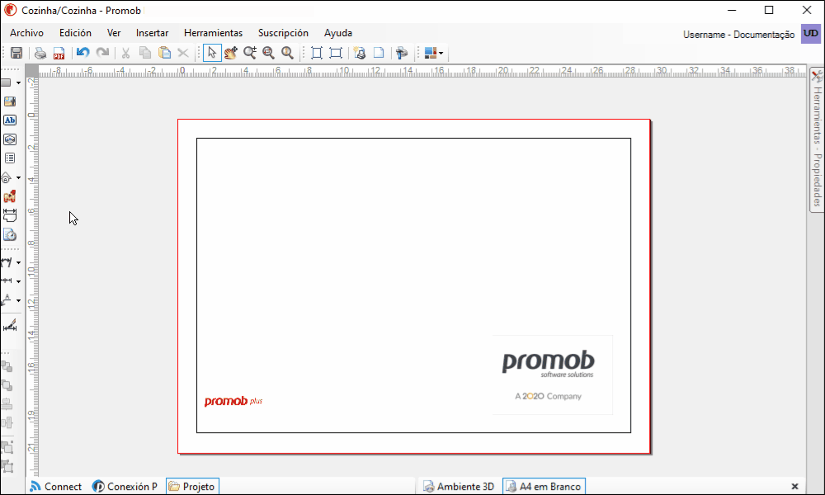Click the Save floppy disk icon
The height and width of the screenshot is (495, 825).
16,53
